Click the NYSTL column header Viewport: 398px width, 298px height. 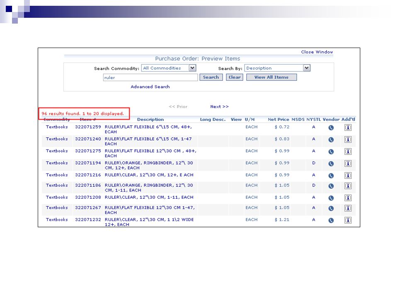[313, 119]
